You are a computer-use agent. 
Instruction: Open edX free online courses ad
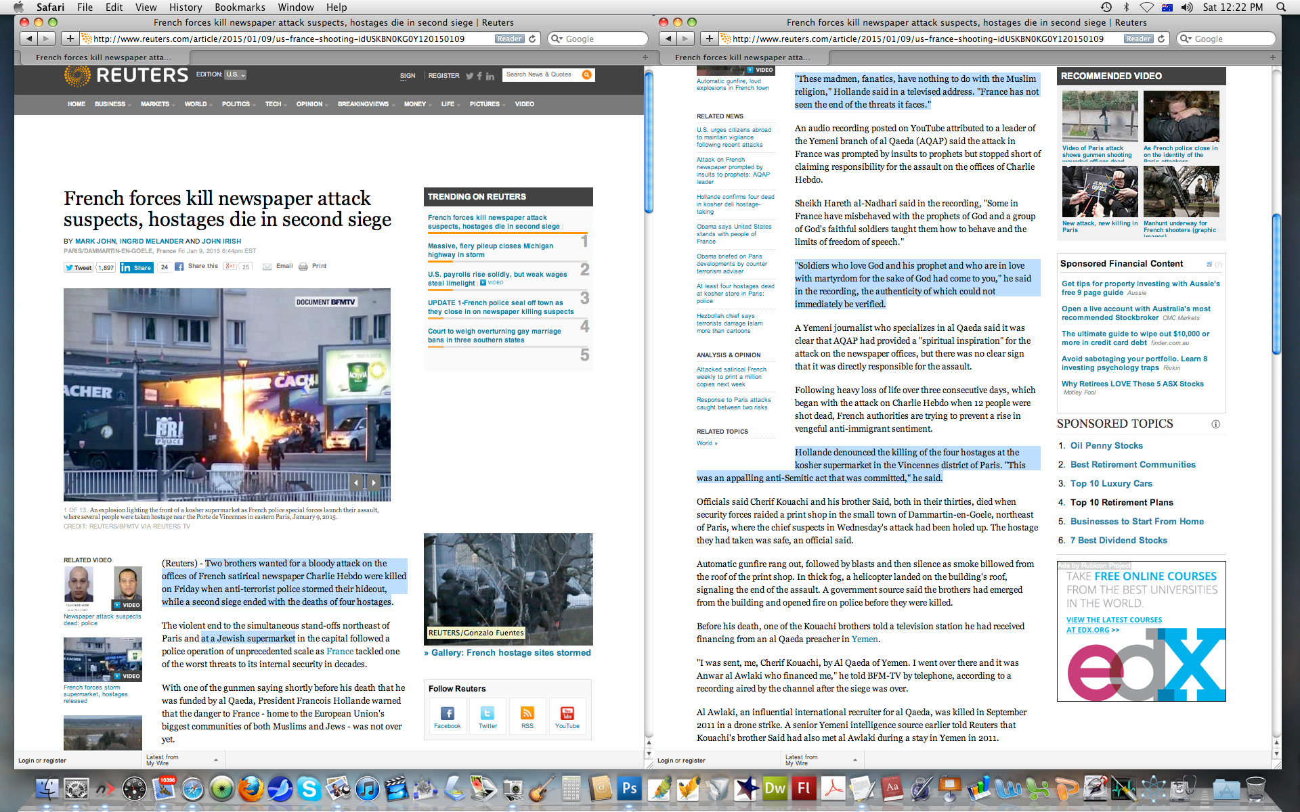click(x=1142, y=632)
